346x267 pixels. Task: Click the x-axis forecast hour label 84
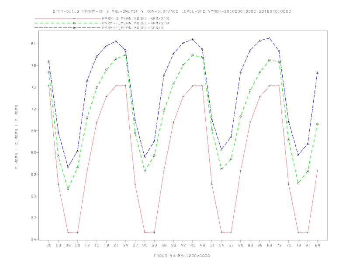[317, 245]
